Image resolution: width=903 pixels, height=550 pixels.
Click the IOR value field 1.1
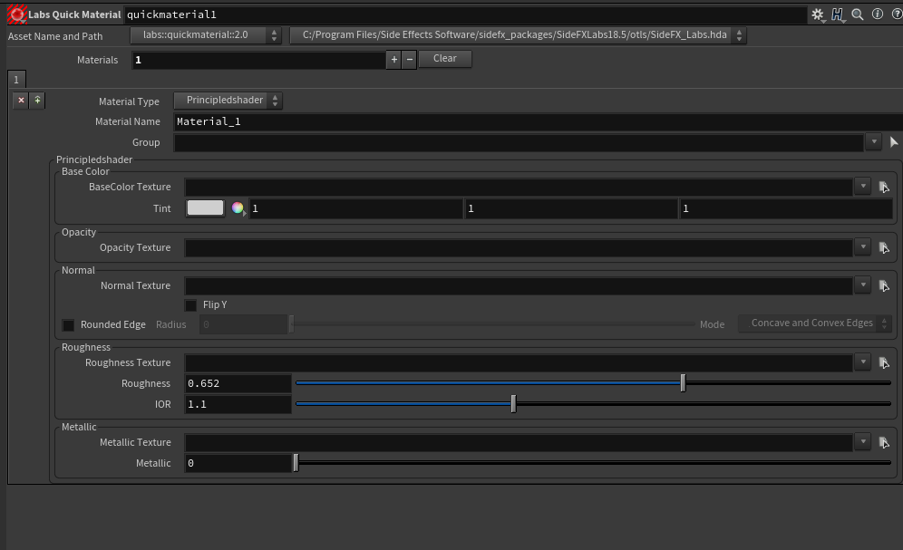238,404
